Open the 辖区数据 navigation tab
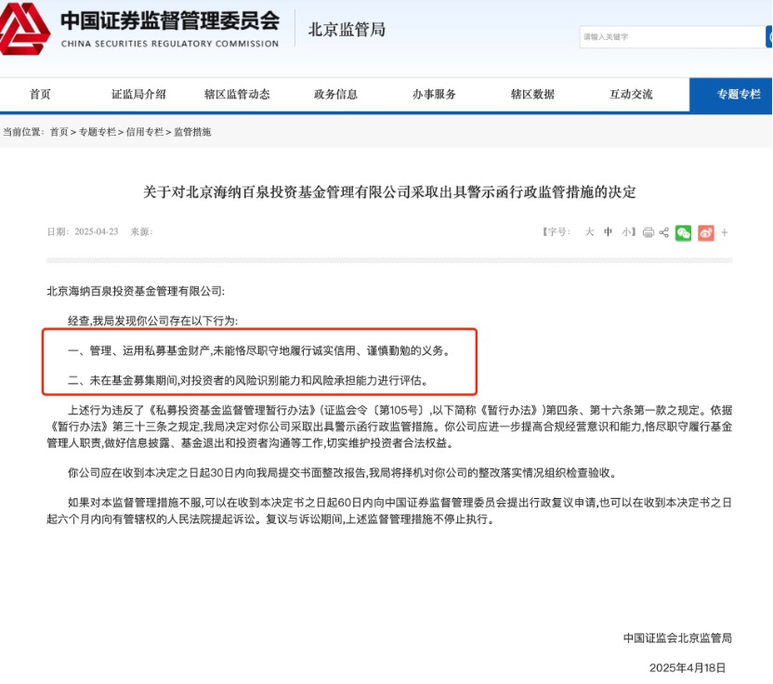 coord(532,94)
